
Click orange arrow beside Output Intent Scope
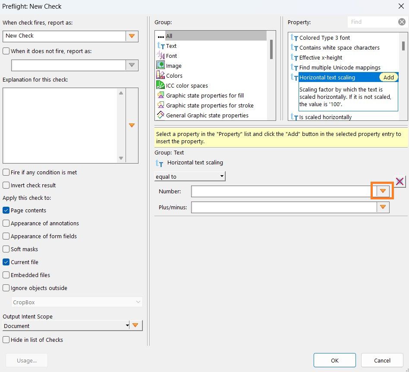pos(135,325)
